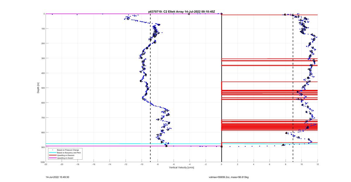Click velocity axis tick label '-6'
The height and width of the screenshot is (182, 351).
click(x=173, y=164)
